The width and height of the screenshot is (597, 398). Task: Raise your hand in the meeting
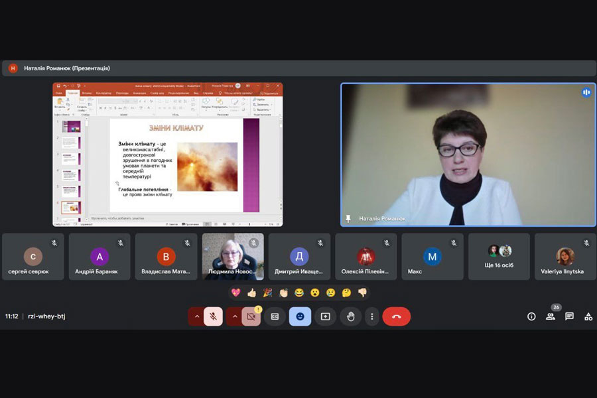pos(351,316)
